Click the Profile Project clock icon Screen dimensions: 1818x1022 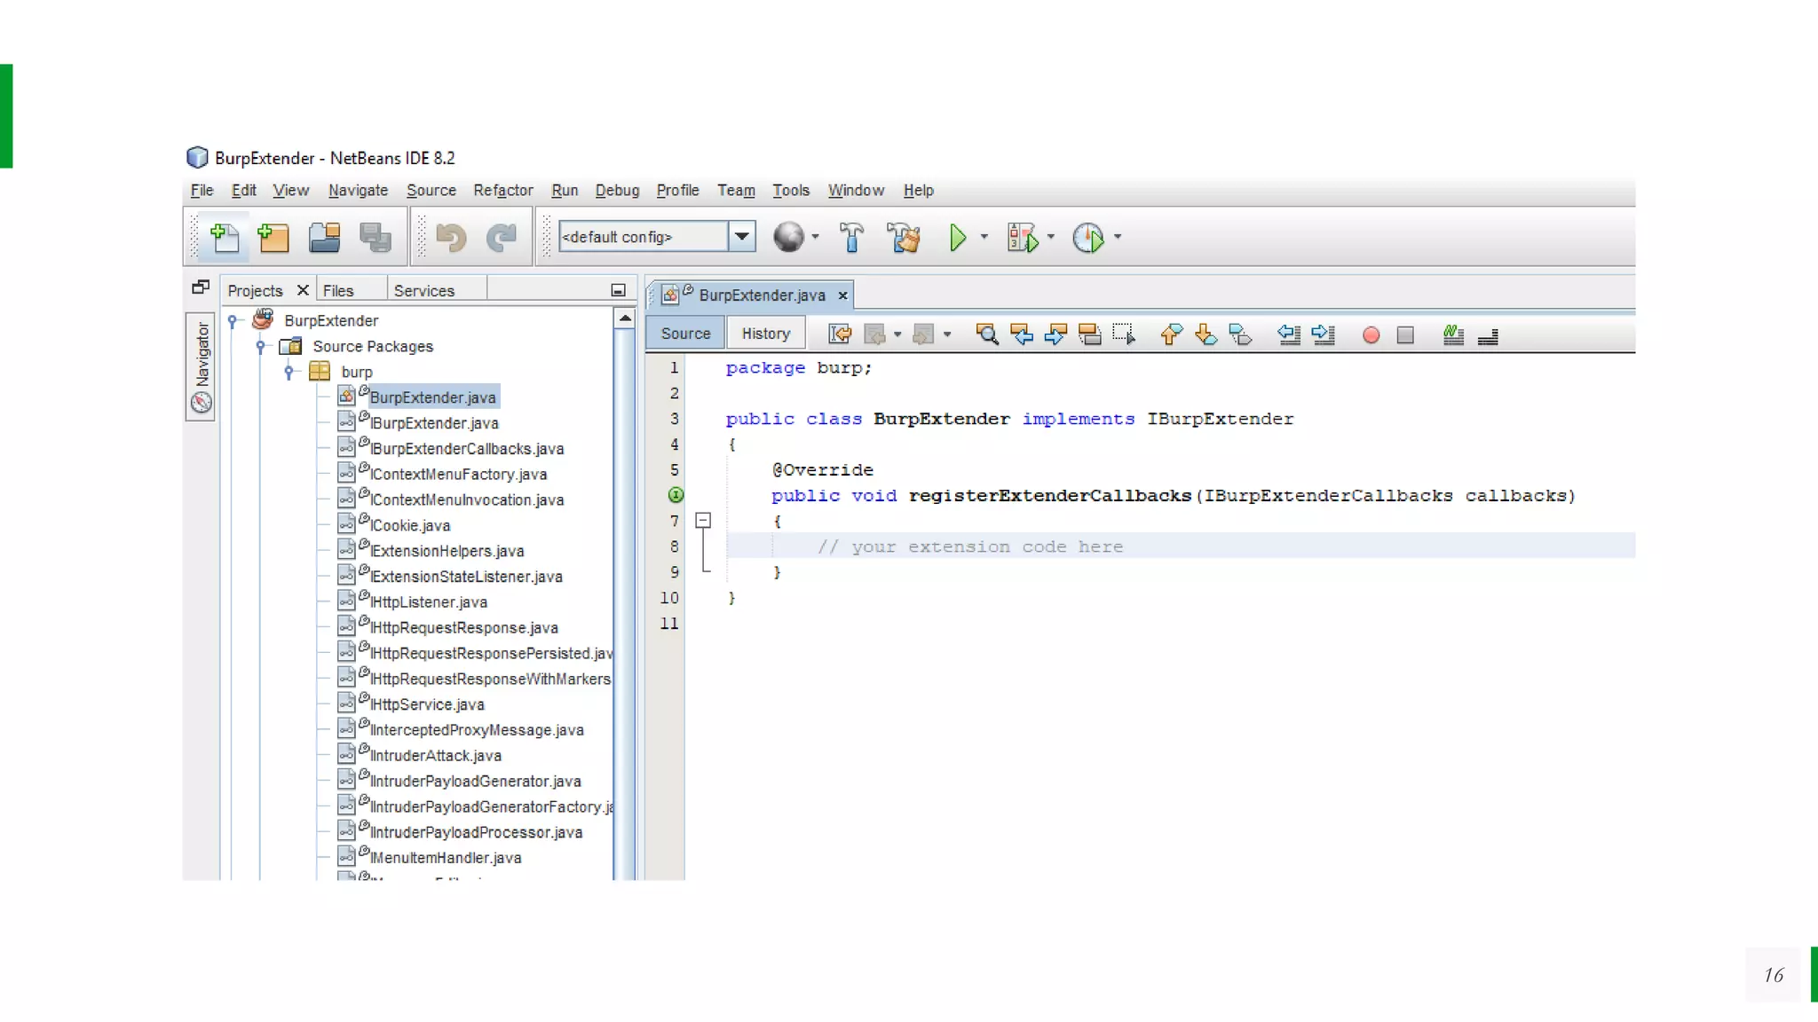point(1087,237)
